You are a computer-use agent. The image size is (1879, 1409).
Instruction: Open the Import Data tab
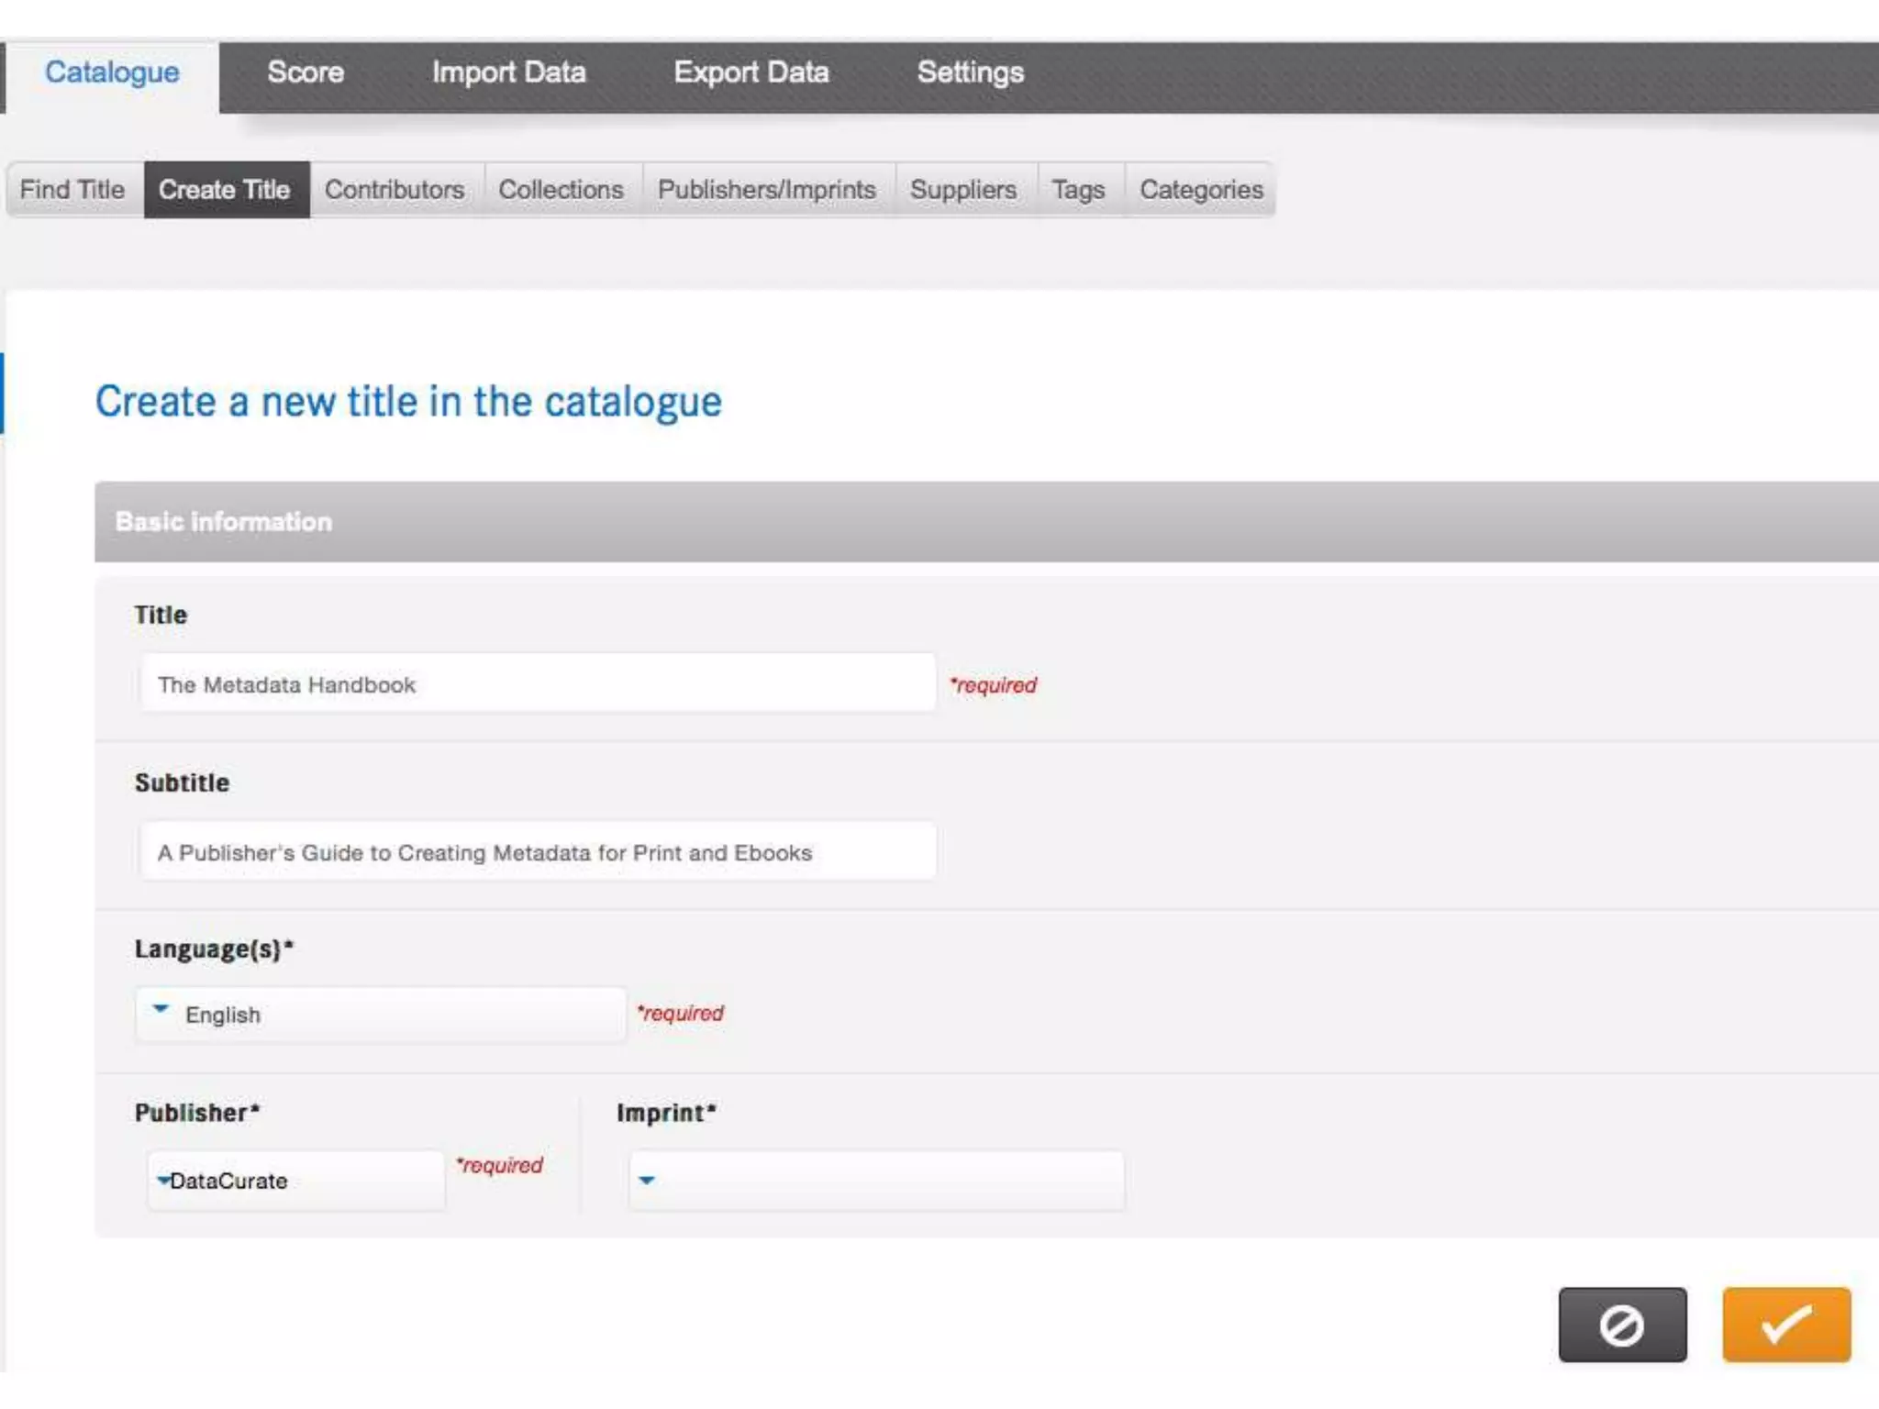508,72
